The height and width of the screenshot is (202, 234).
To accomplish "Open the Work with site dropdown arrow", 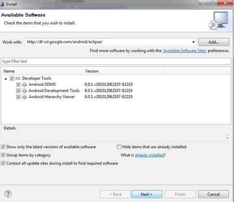I will 193,42.
